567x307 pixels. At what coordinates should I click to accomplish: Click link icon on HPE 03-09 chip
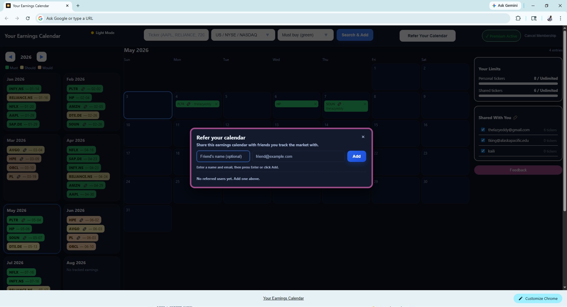pos(22,159)
